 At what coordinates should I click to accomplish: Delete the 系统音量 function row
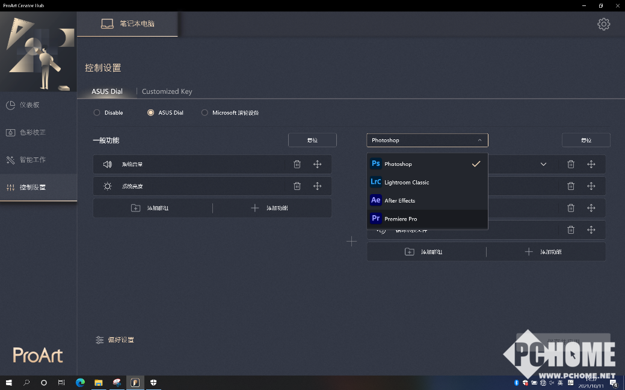click(x=297, y=164)
